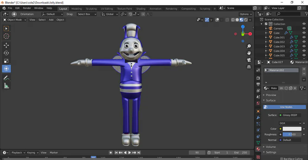Viewport: 308px width, 160px height.
Task: Open the Playback menu in timeline
Action: point(18,153)
